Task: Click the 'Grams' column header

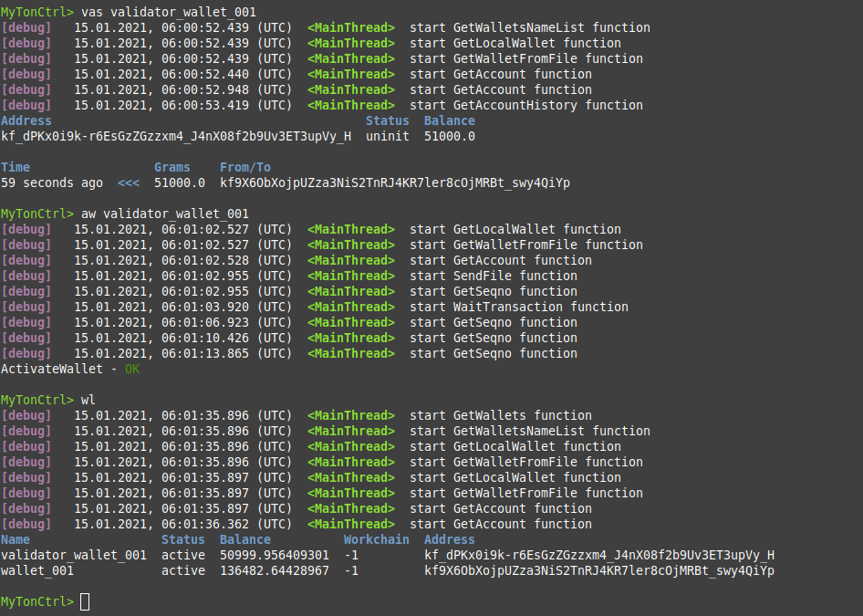Action: tap(172, 167)
